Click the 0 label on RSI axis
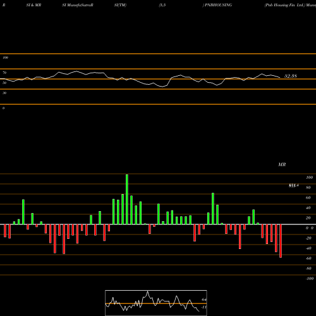Screen dimensions: 316x316 pos(3,108)
